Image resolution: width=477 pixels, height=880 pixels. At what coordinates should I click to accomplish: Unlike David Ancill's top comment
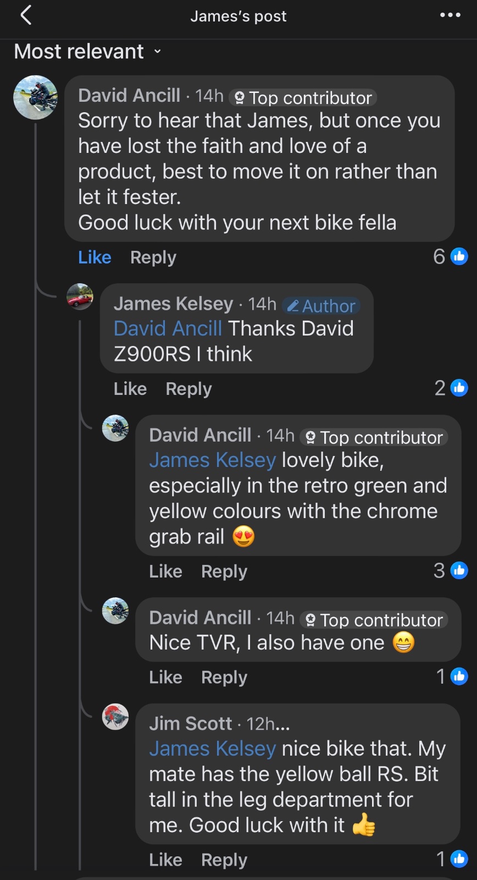[95, 257]
